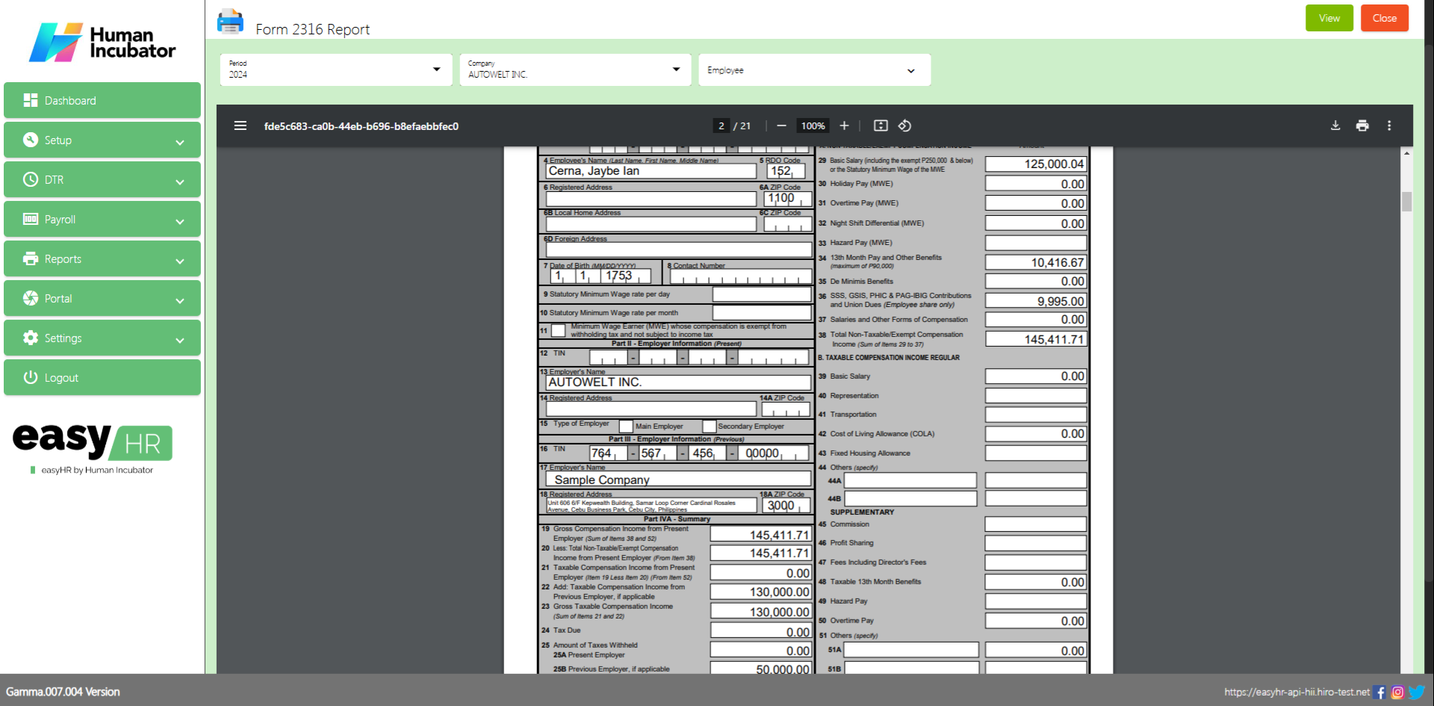Click the printer icon beside Form 2316 Report

point(230,22)
